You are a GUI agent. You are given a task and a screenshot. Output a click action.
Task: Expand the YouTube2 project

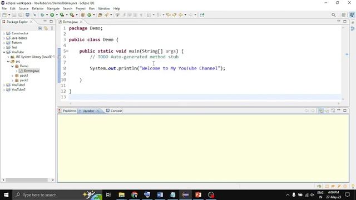(x=4, y=89)
